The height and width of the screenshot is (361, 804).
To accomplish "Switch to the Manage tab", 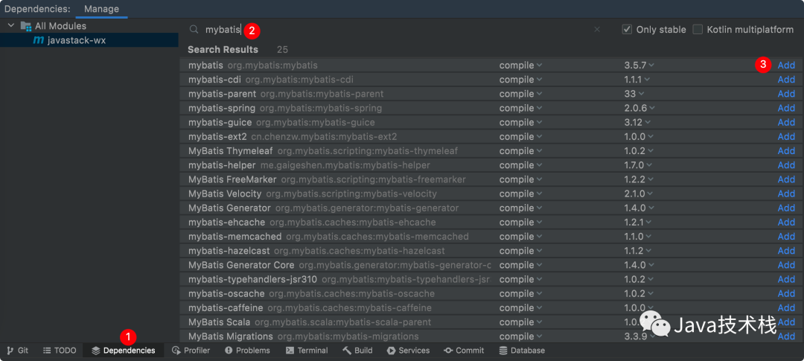I will pyautogui.click(x=101, y=9).
